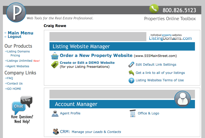Click the chain link icon
Image resolution: width=205 pixels, height=138 pixels.
(131, 65)
